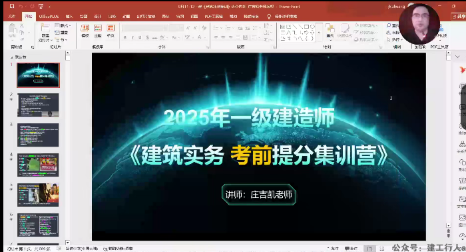Open the Design (设计) ribbon tab
Viewport: 466px width, 252px height.
98,17
